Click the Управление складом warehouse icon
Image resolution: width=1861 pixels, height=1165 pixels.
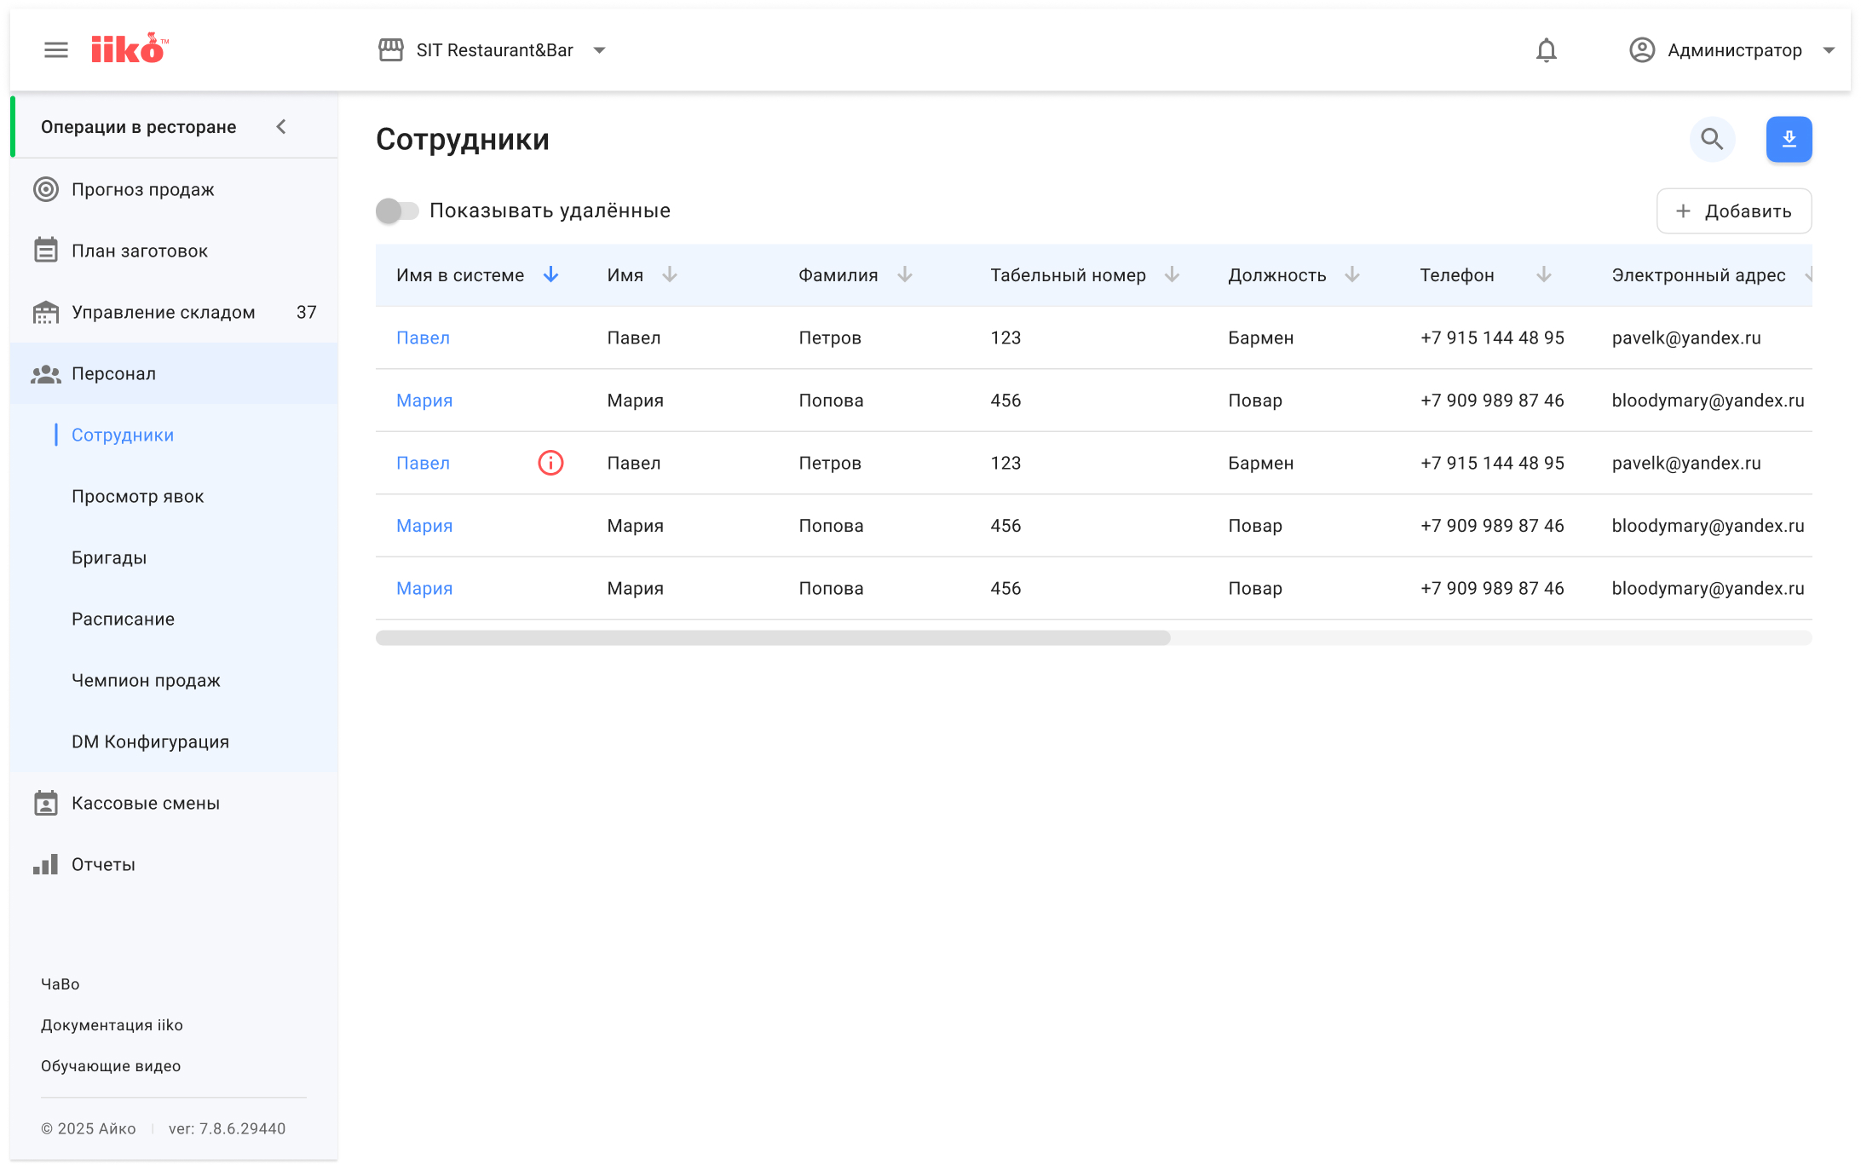[46, 312]
